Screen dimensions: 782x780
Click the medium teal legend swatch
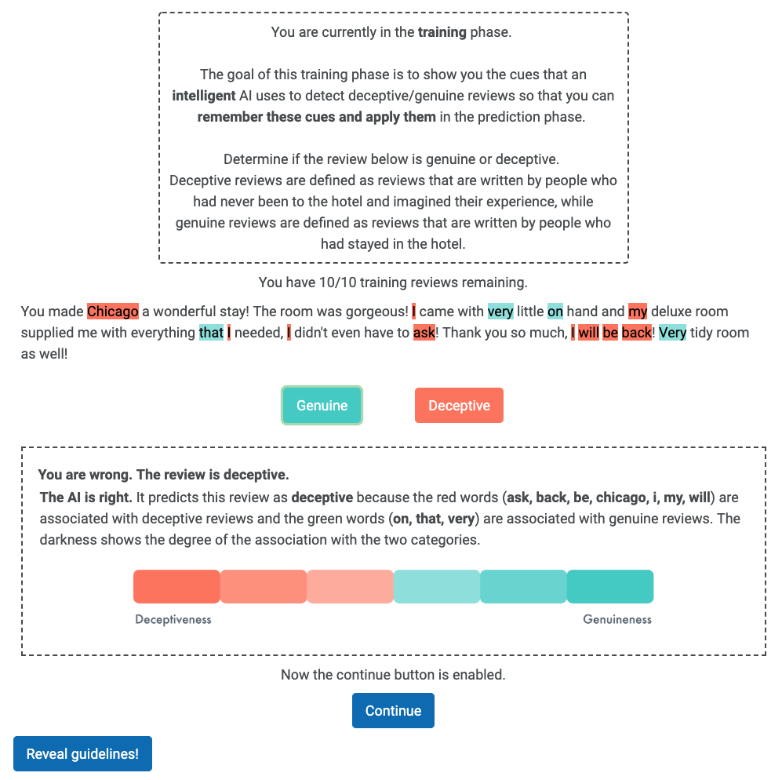[x=523, y=586]
